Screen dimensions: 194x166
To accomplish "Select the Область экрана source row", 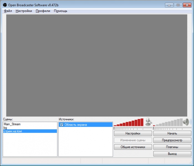I will 86,125.
